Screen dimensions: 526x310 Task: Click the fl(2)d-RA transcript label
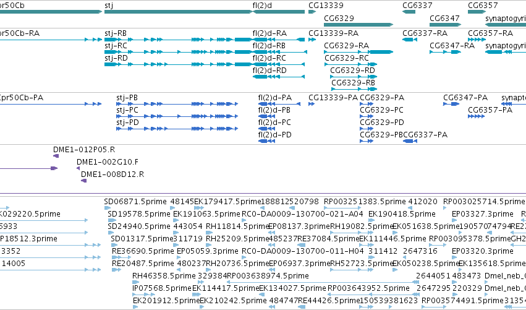coord(269,33)
